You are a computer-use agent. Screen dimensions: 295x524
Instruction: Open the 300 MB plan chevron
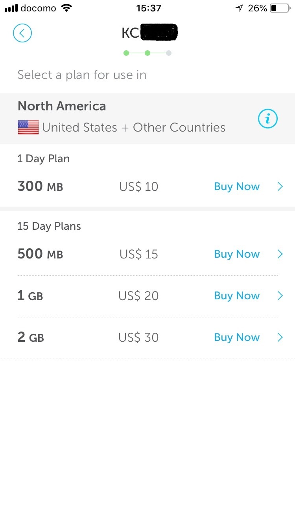pos(280,187)
